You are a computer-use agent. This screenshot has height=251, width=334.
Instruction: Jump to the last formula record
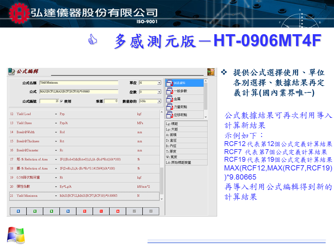[68, 211]
